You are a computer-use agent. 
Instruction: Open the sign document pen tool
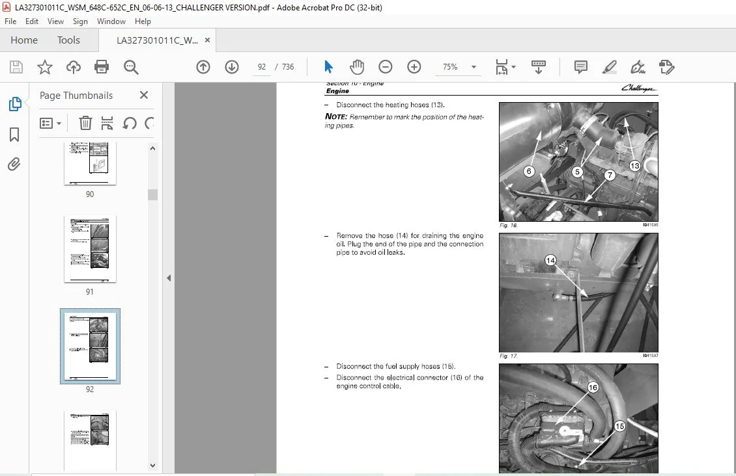(x=638, y=67)
